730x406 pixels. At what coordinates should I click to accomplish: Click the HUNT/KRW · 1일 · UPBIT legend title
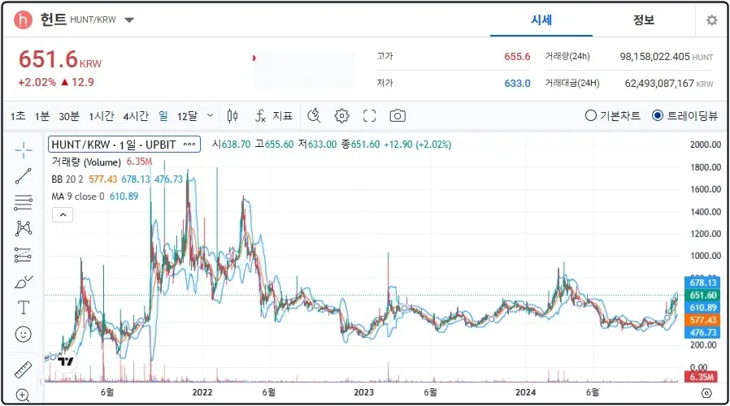coord(114,145)
